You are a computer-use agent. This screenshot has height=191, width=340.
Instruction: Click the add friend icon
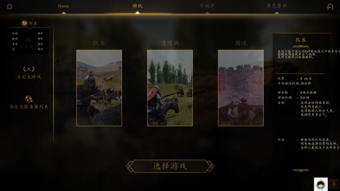coord(308,184)
